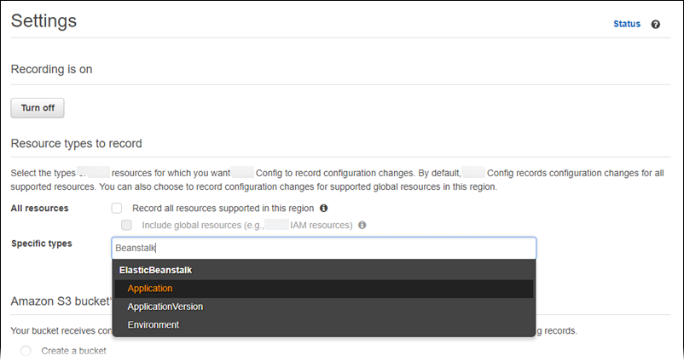Select Environment from the suggestions list
This screenshot has height=361, width=684.
(153, 324)
